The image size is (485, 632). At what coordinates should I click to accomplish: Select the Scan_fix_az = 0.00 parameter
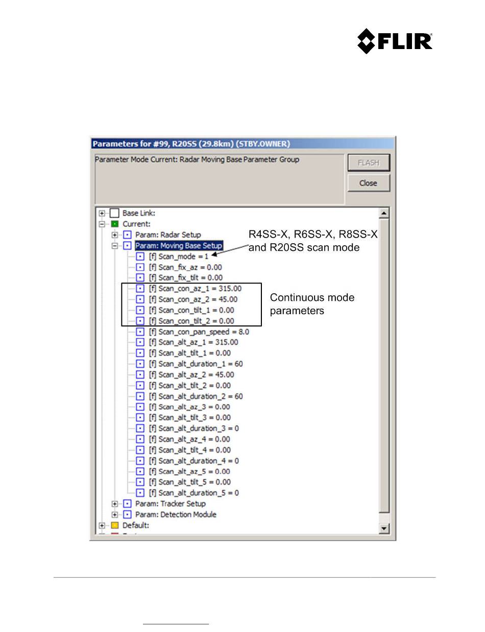click(x=185, y=267)
